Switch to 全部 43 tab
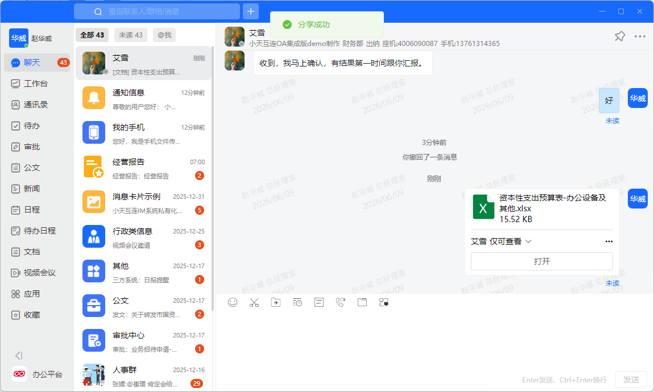Screen dimensions: 654x392 (x=92, y=35)
